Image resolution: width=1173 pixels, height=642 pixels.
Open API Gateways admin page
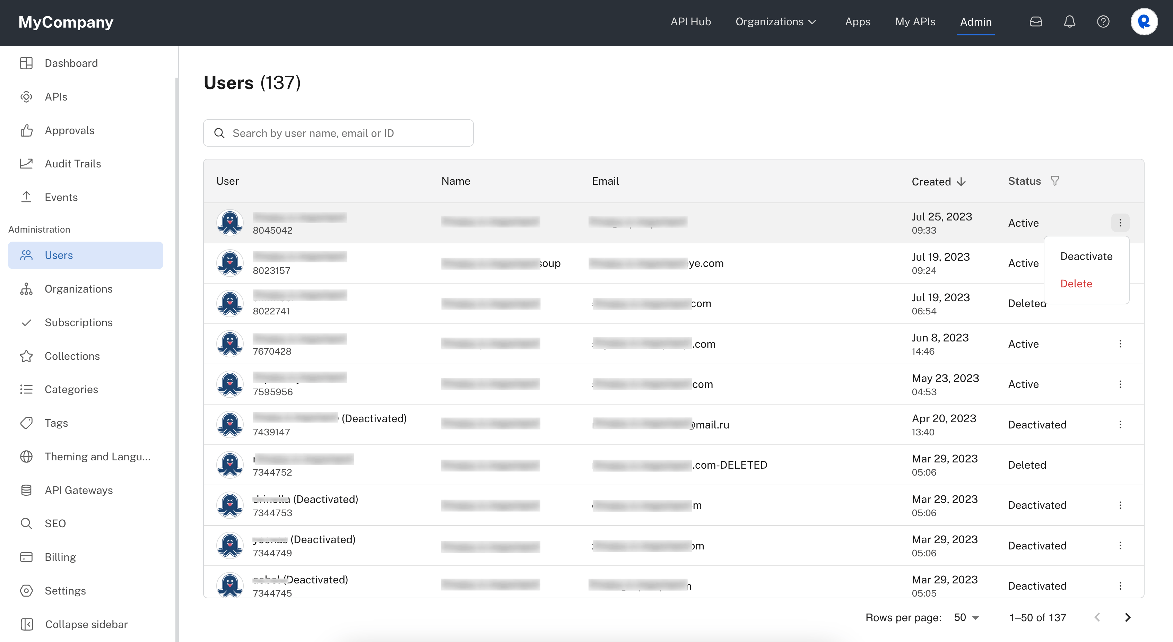78,490
